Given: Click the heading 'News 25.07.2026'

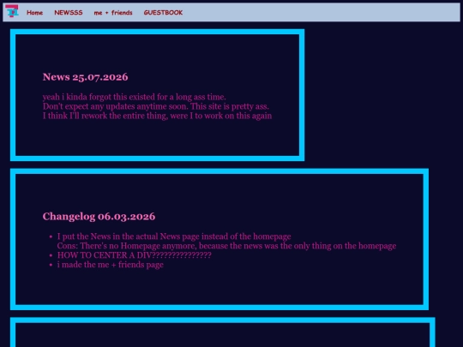Looking at the screenshot, I should [x=86, y=77].
